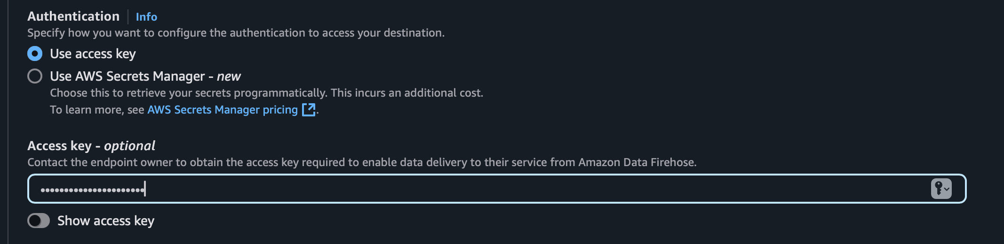Expand the small chevron on the key icon
This screenshot has height=244, width=1004.
coord(947,189)
